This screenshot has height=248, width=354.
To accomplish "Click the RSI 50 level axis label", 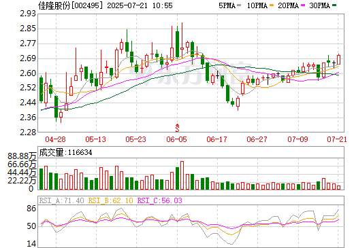I will [x=31, y=226].
